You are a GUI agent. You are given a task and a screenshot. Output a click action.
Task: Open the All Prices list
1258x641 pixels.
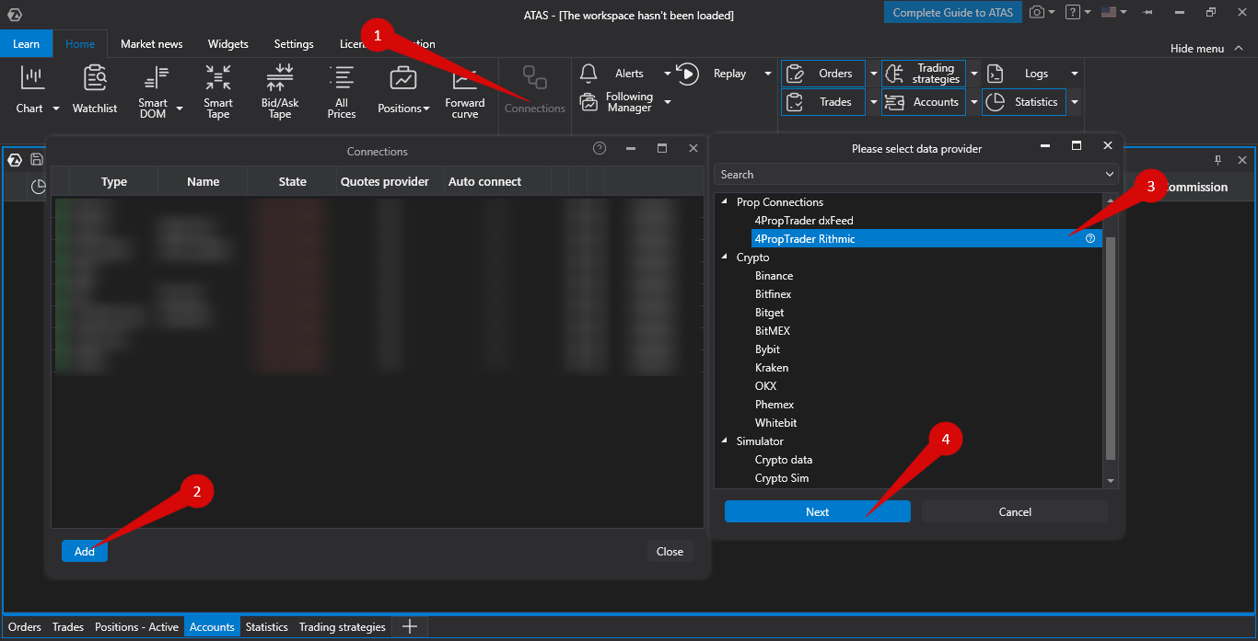point(341,89)
